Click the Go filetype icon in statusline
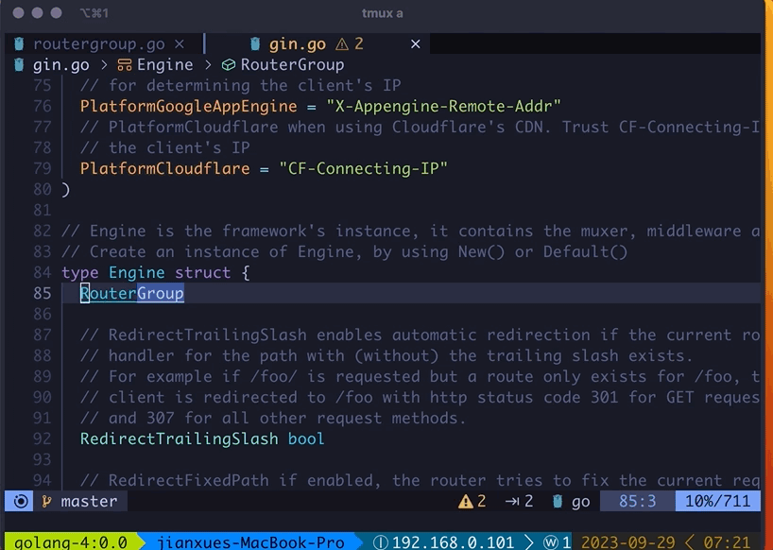Screen dimensions: 773x550 coord(558,502)
